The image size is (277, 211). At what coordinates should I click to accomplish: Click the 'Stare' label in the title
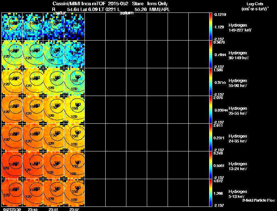pyautogui.click(x=137, y=3)
